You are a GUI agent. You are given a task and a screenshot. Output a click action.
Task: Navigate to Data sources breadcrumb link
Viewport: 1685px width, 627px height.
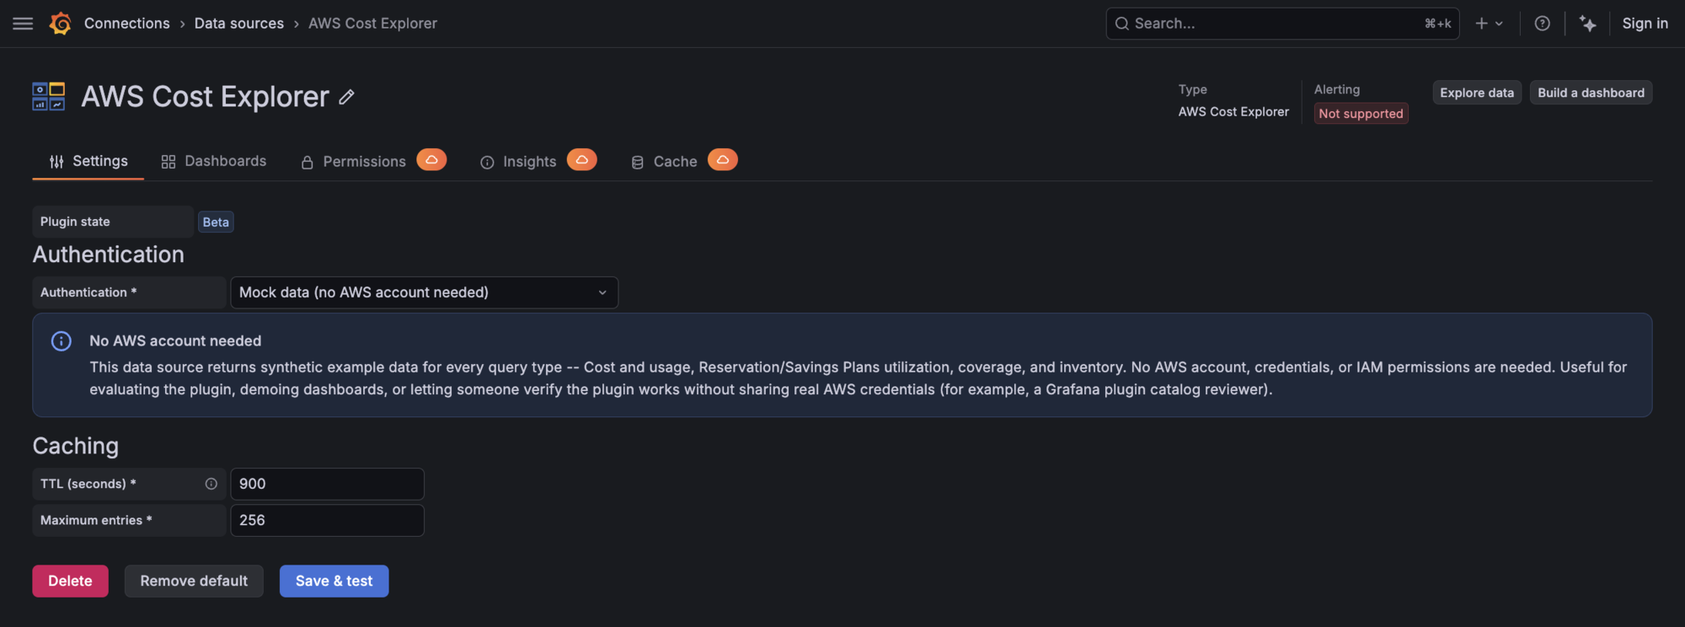click(x=239, y=24)
